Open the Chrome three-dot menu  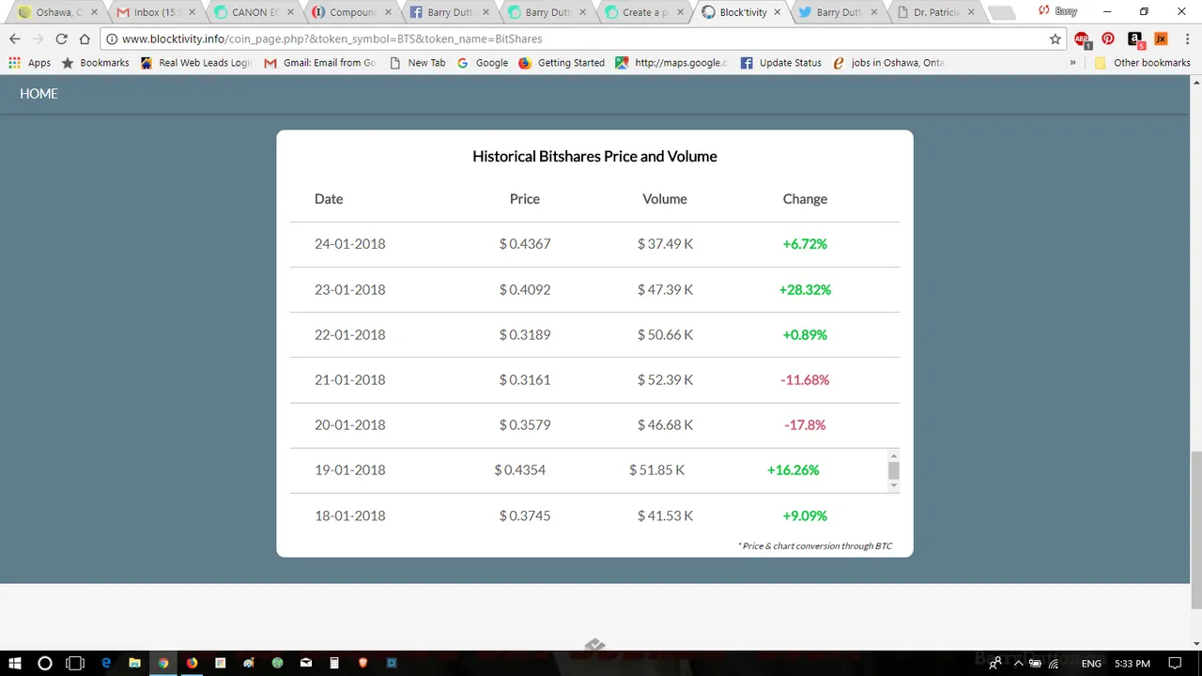pyautogui.click(x=1187, y=38)
